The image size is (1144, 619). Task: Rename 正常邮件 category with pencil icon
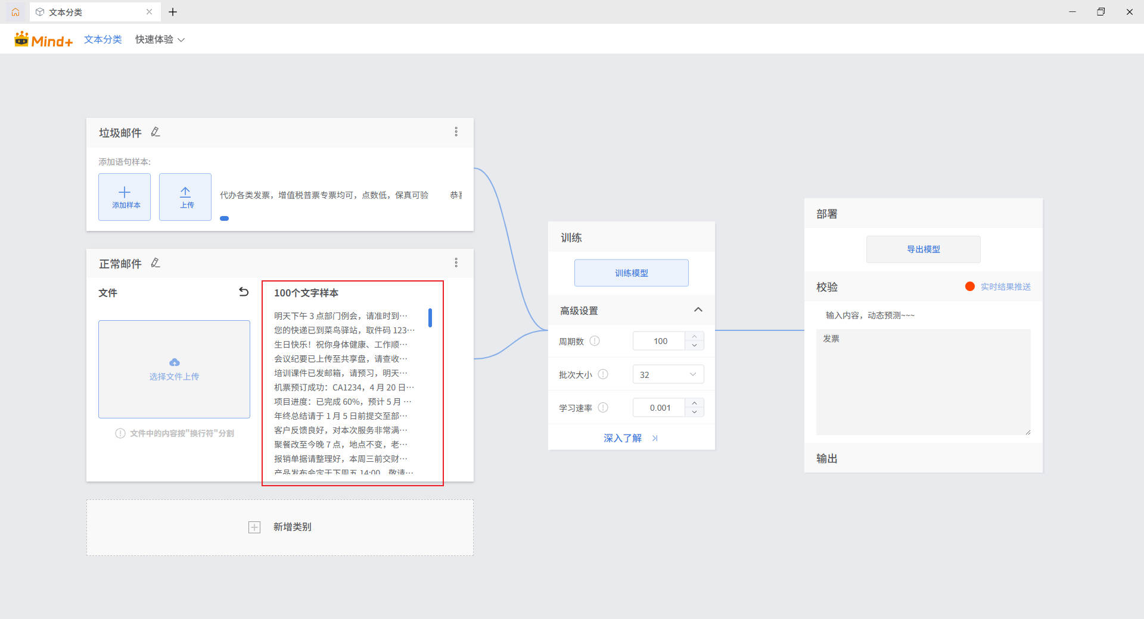coord(156,263)
